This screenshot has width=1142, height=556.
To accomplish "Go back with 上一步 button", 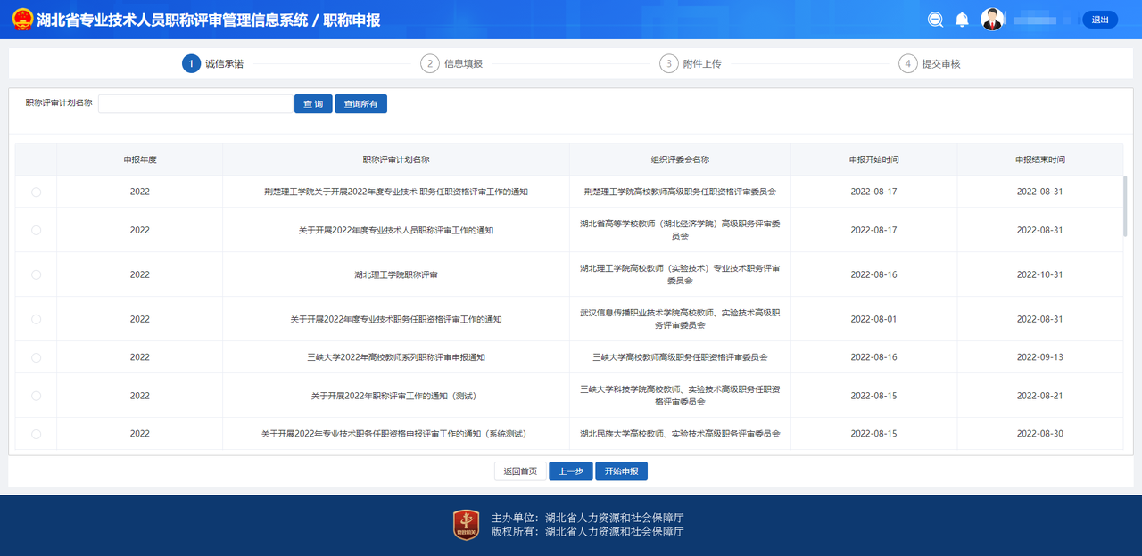I will [570, 471].
